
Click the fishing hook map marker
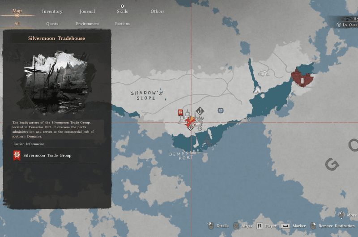(200, 110)
